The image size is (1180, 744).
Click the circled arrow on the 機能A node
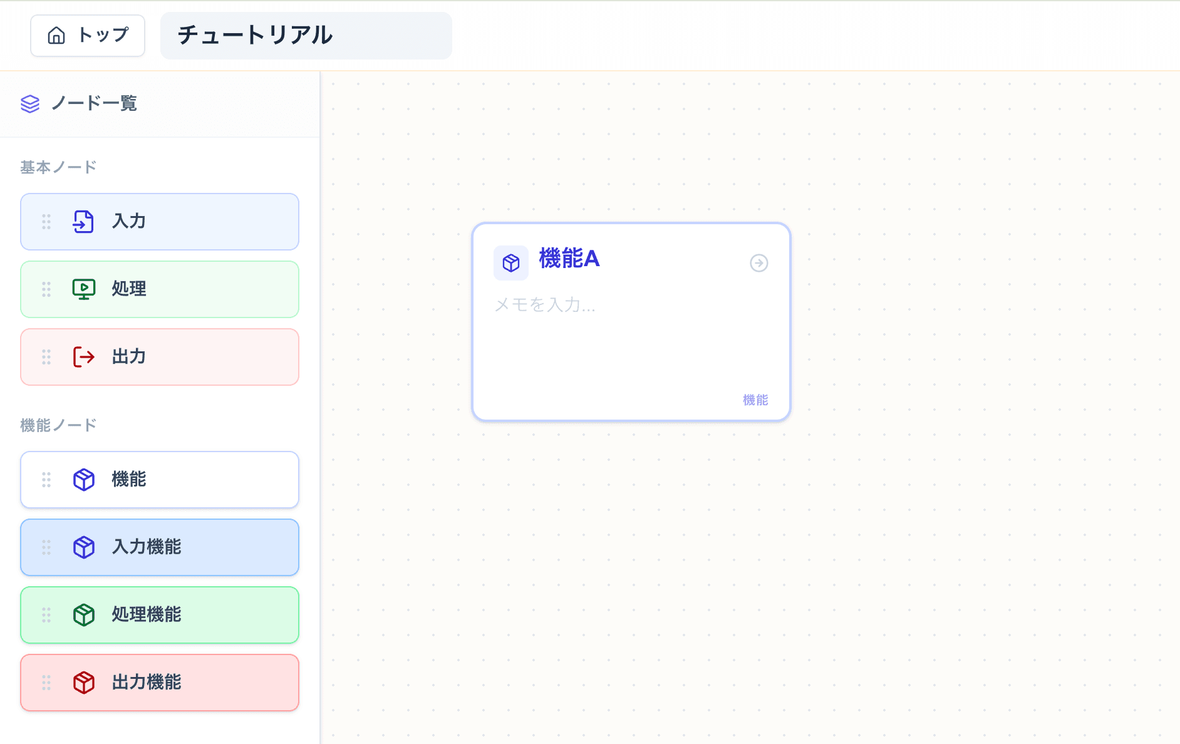pos(759,264)
